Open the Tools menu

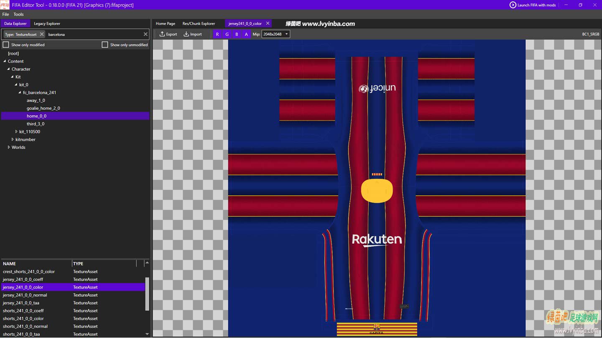click(x=18, y=14)
